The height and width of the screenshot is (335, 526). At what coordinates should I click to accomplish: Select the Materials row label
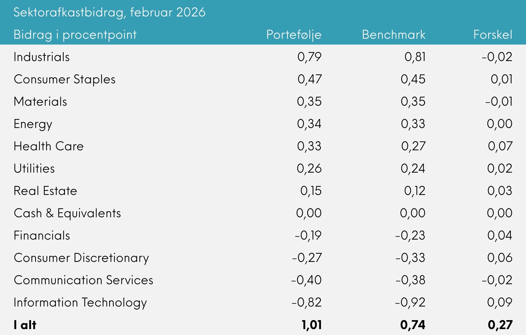(x=40, y=102)
